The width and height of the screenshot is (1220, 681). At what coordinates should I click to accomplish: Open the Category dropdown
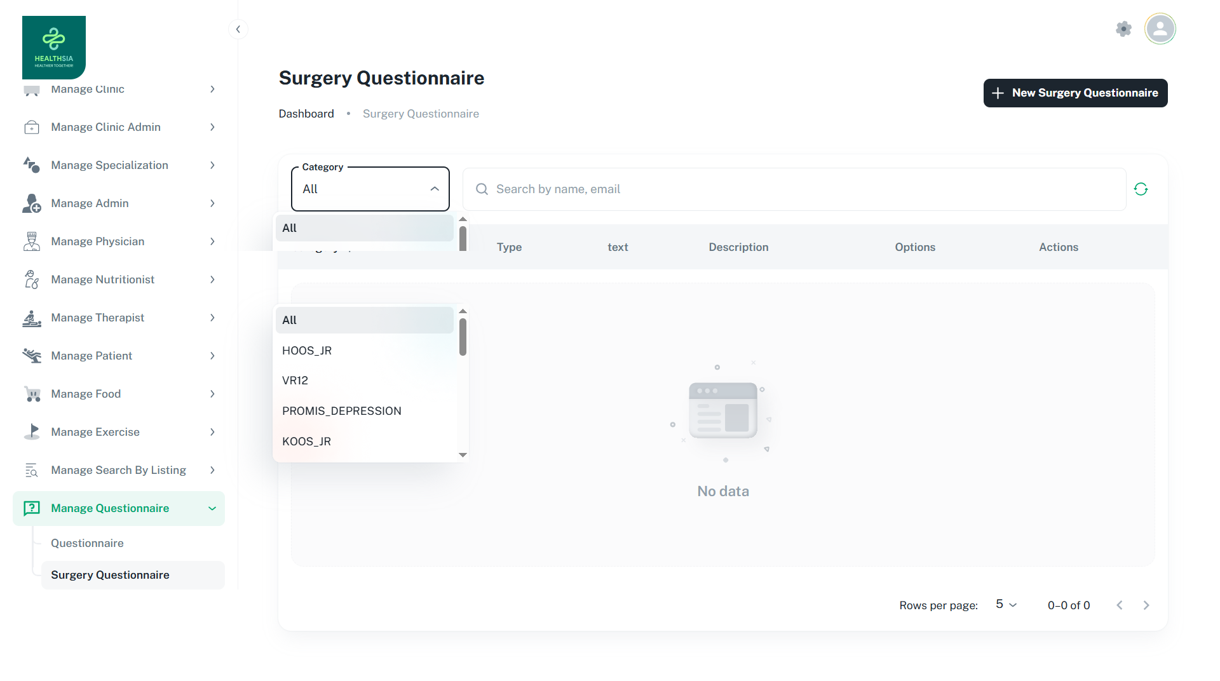click(370, 189)
